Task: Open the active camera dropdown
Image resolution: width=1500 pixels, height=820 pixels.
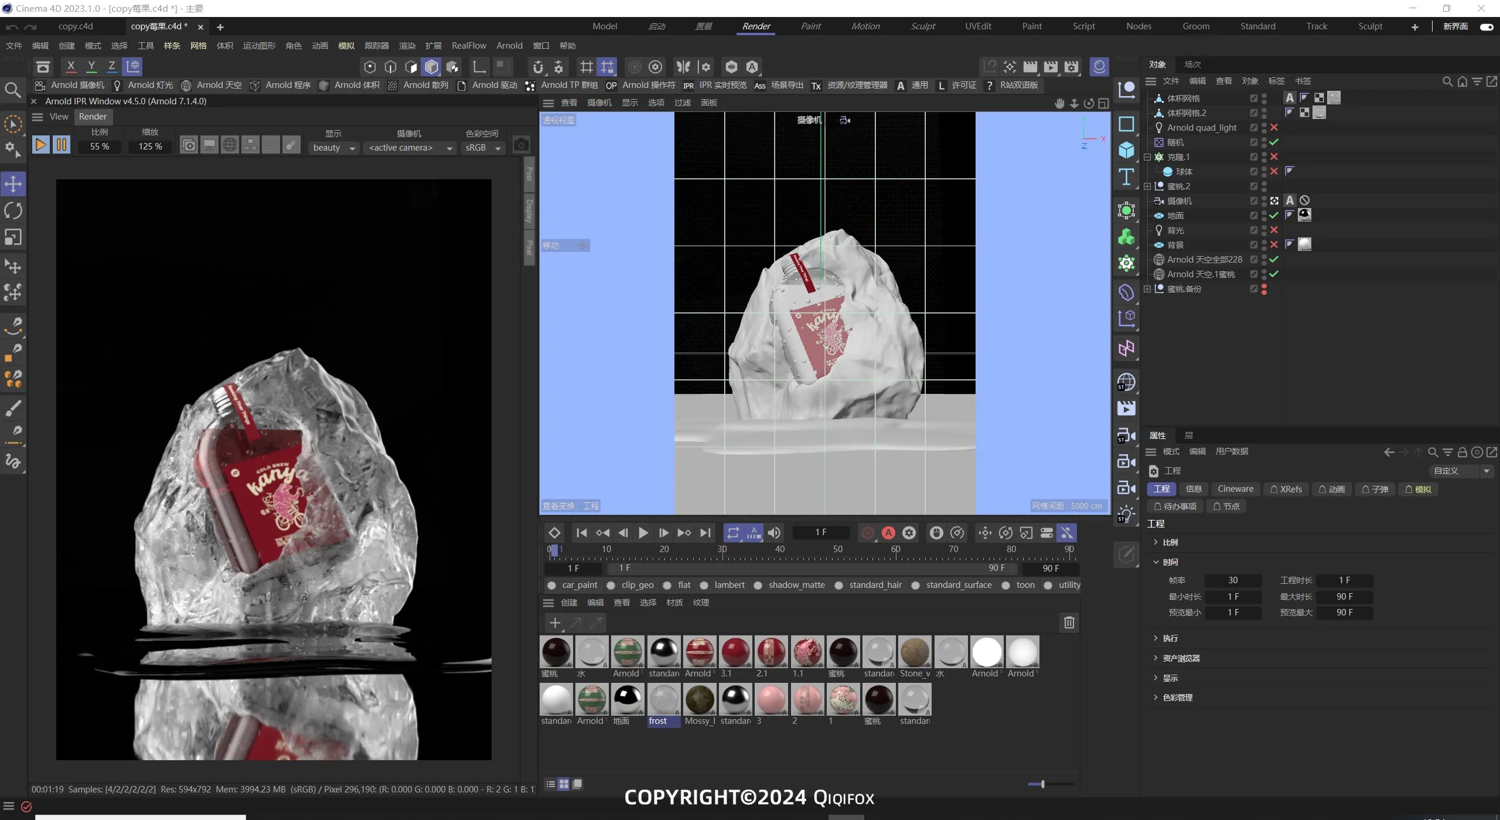Action: pos(410,148)
